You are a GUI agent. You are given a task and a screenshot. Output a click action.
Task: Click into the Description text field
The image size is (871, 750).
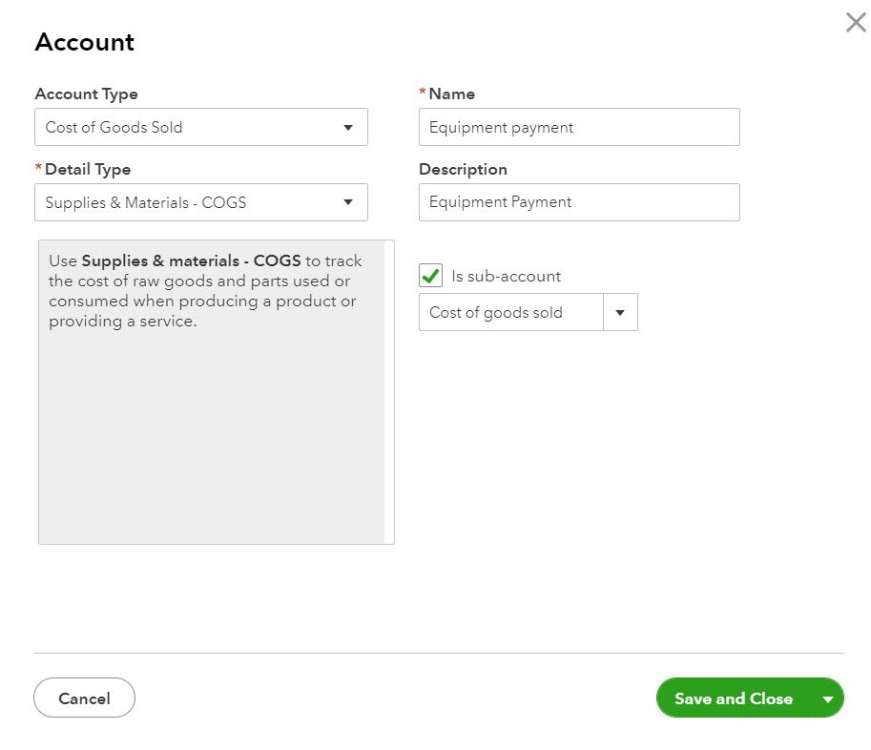tap(578, 202)
